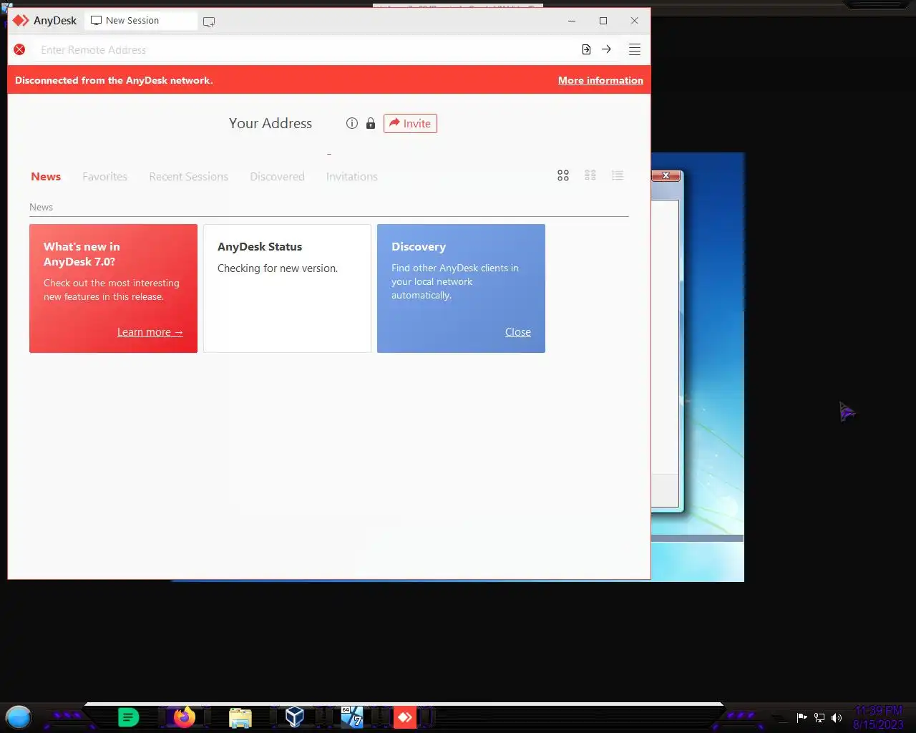Launch Firefox from the taskbar
The width and height of the screenshot is (916, 733).
tap(184, 717)
